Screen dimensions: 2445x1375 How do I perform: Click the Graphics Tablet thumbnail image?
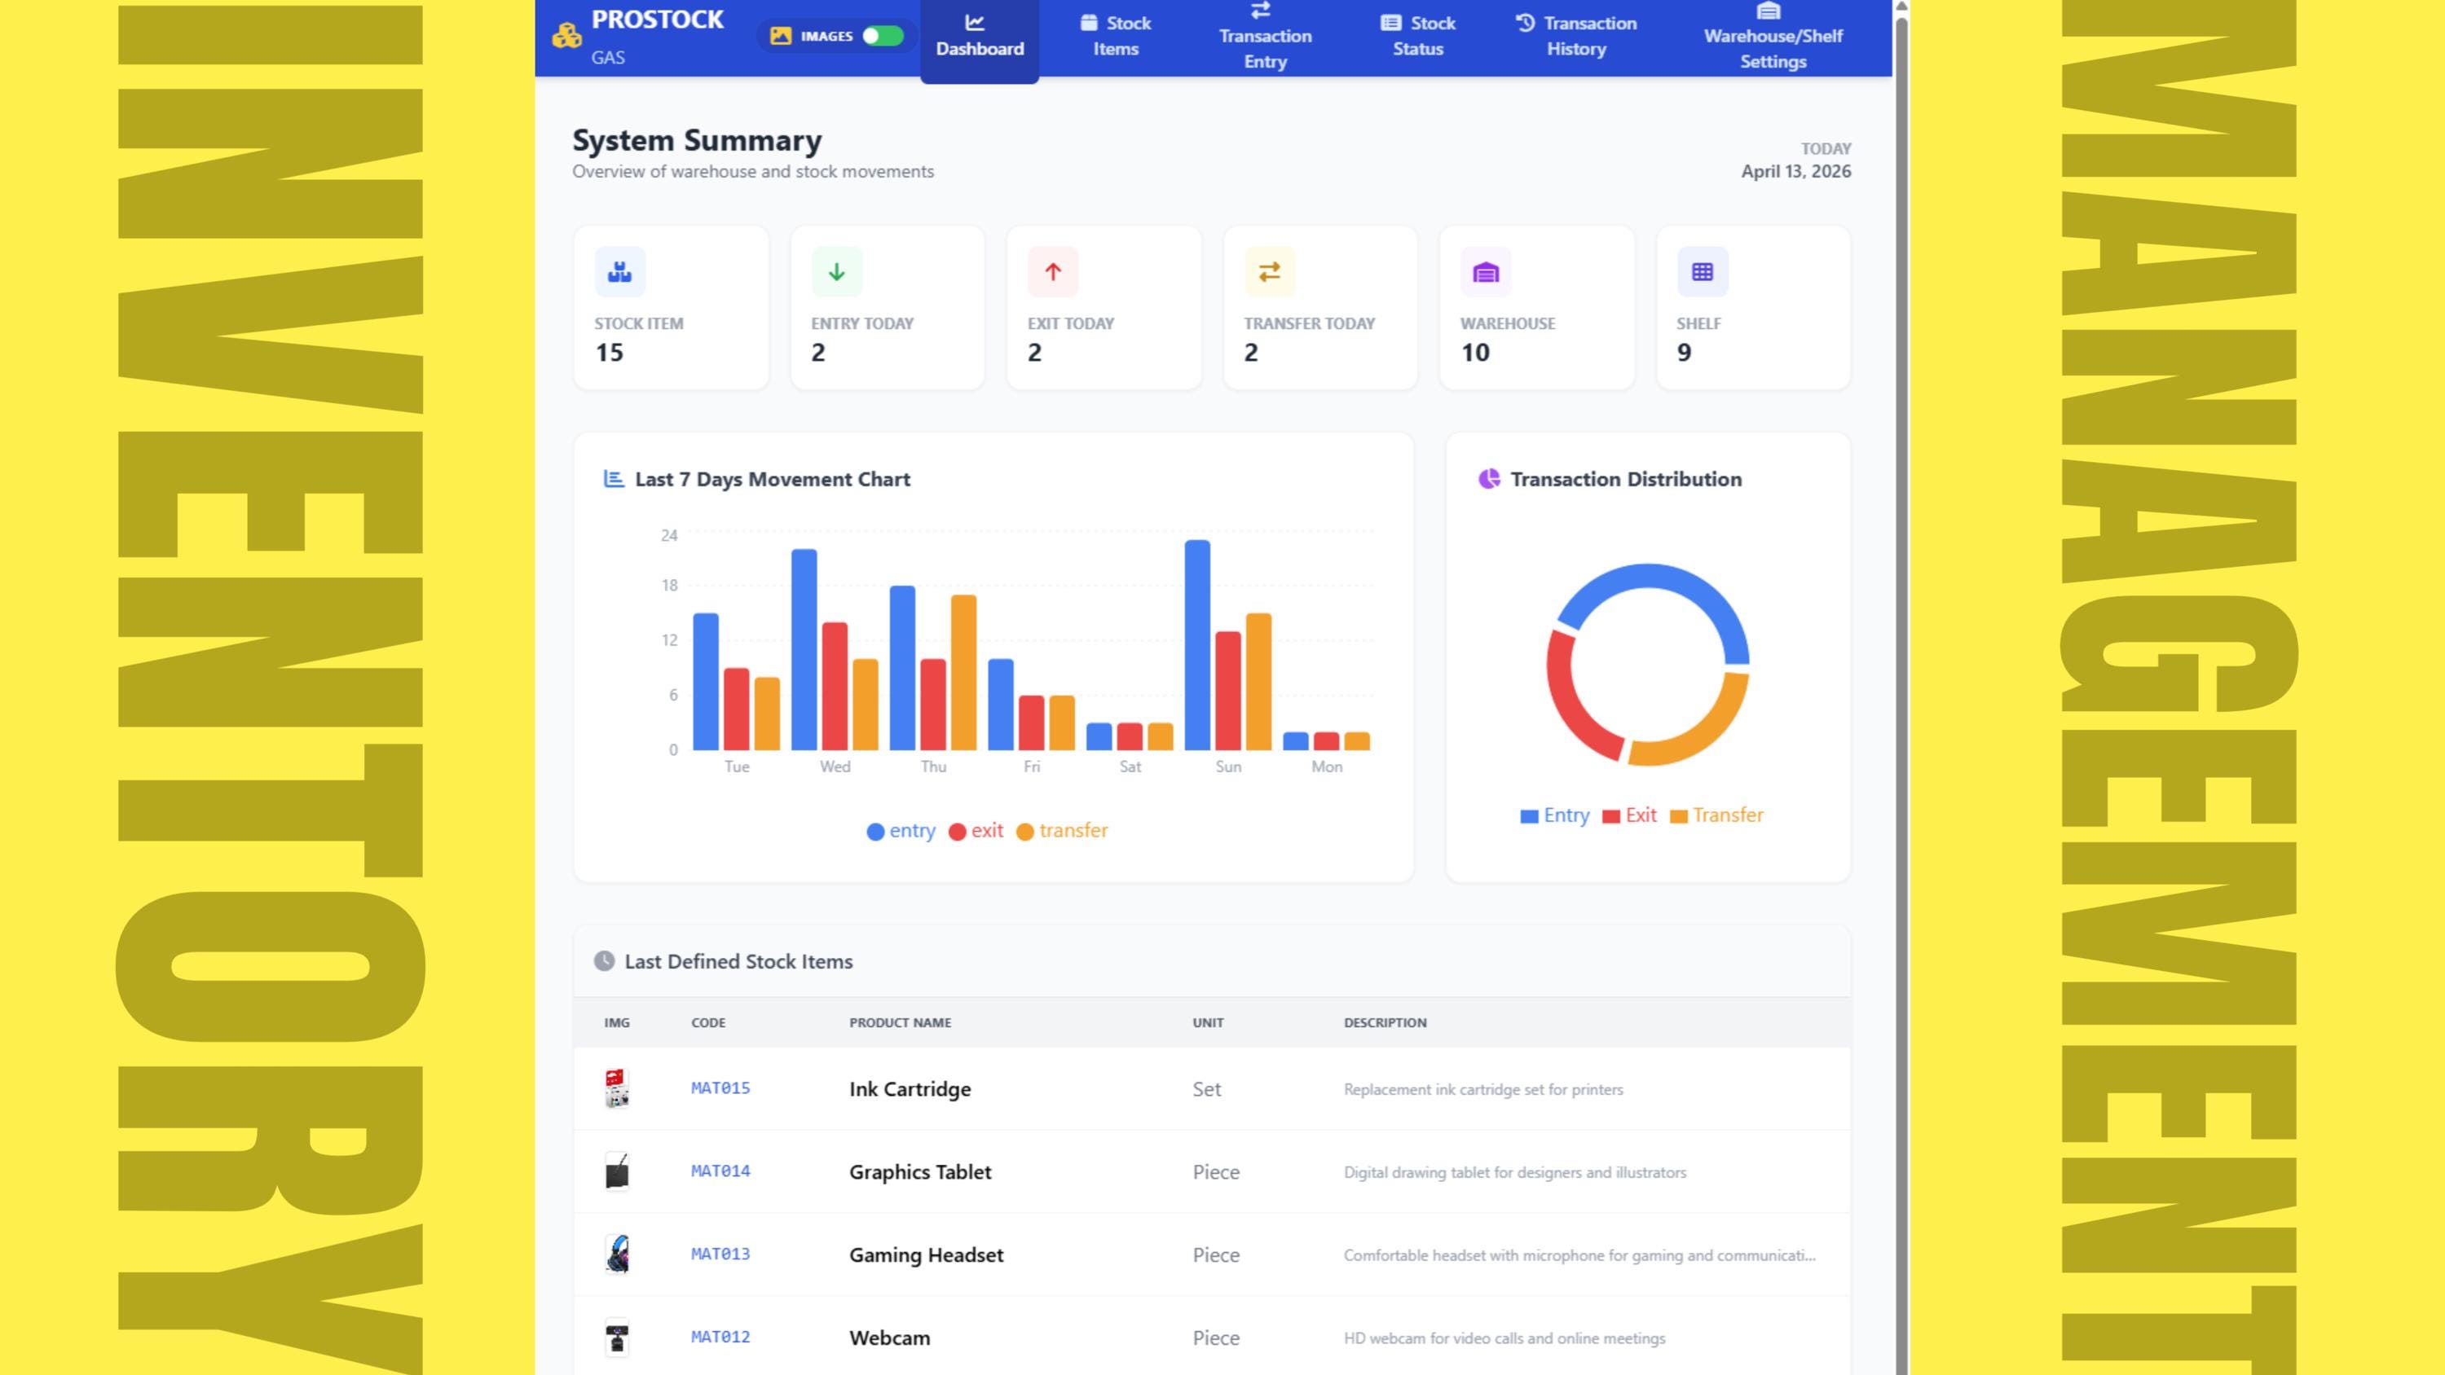617,1171
